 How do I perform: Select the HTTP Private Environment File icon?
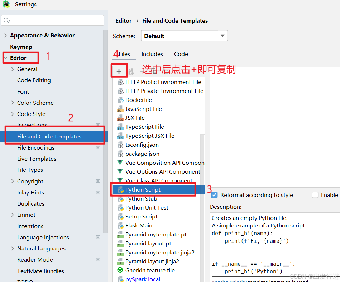coord(120,91)
